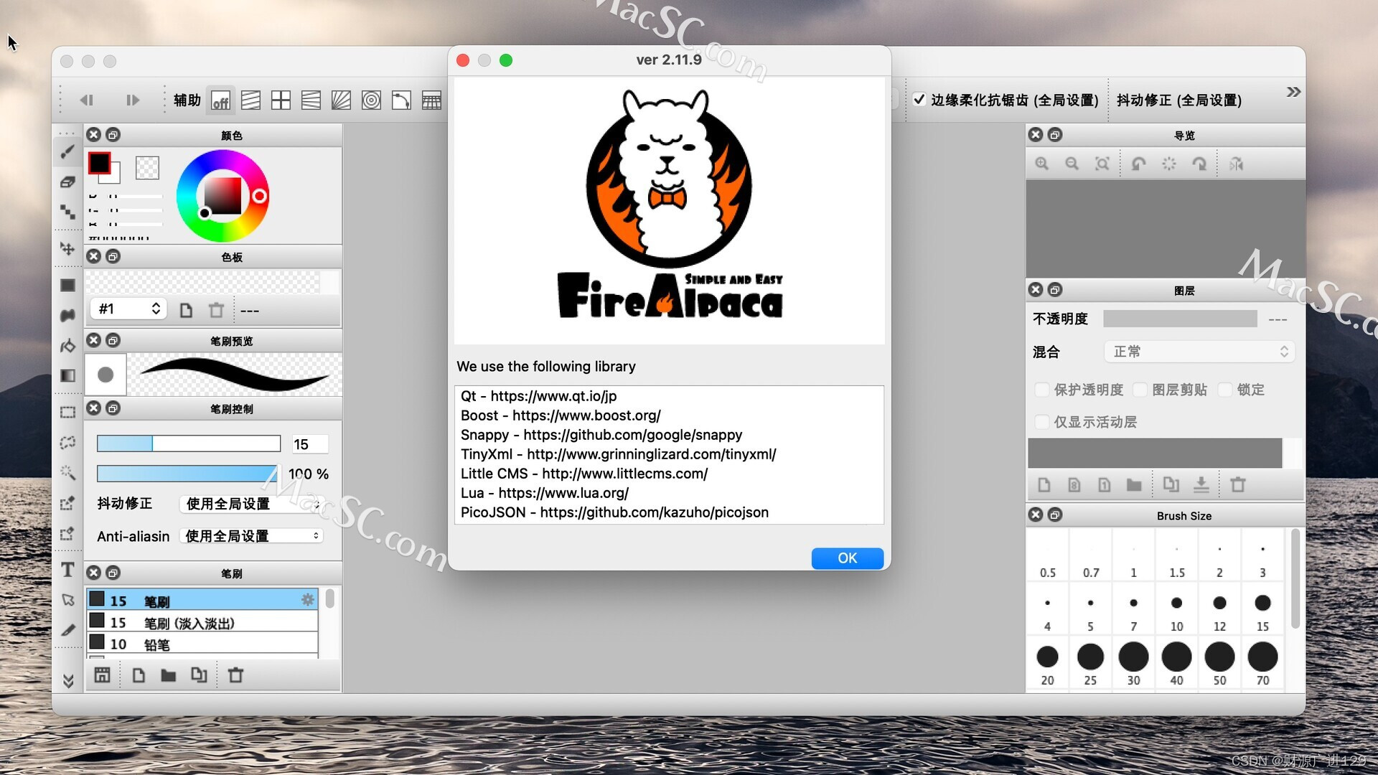This screenshot has width=1378, height=775.
Task: Select the Magic Wand tool
Action: (67, 472)
